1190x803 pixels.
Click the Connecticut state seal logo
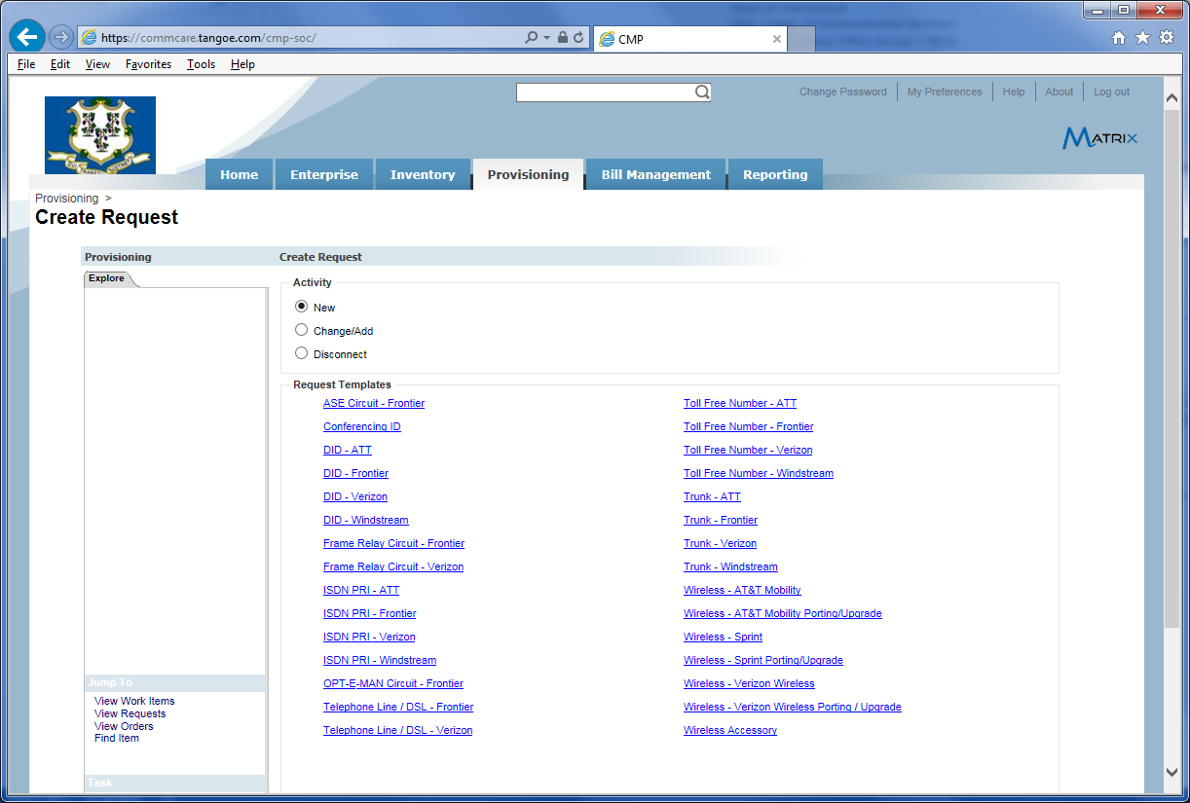point(100,134)
